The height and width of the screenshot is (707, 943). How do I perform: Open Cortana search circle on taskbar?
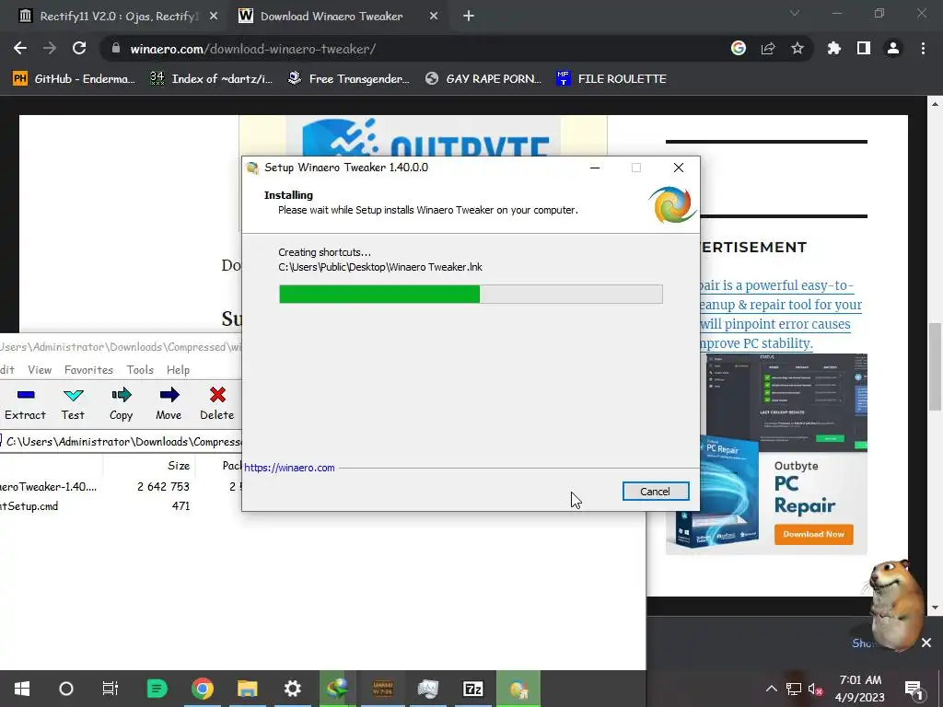coord(66,689)
